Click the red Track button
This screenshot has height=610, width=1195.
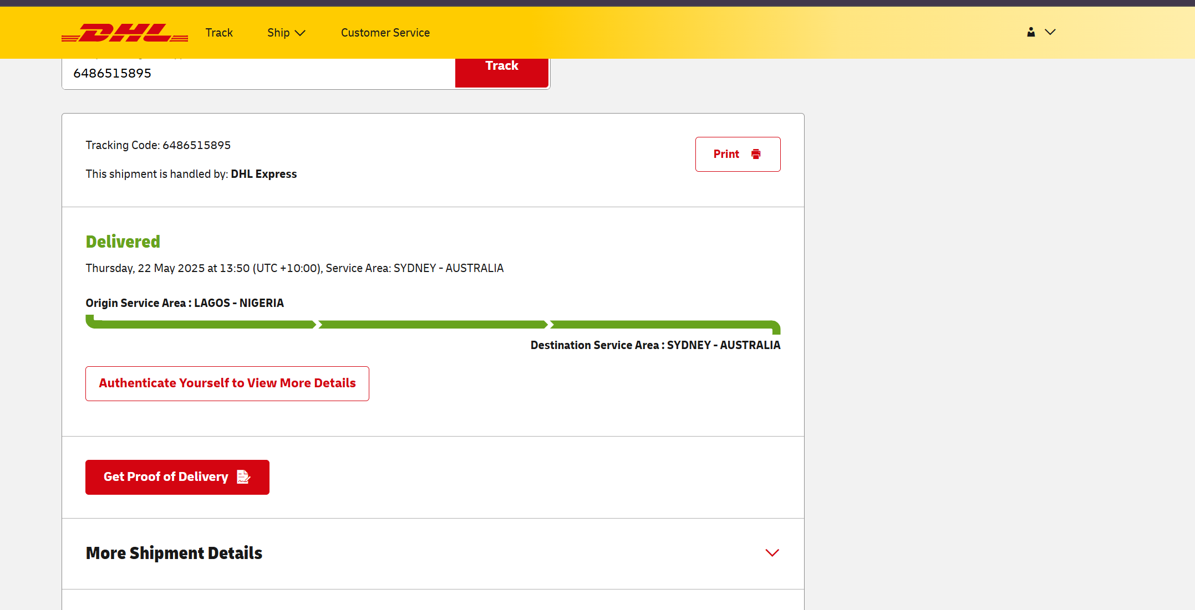pos(502,72)
